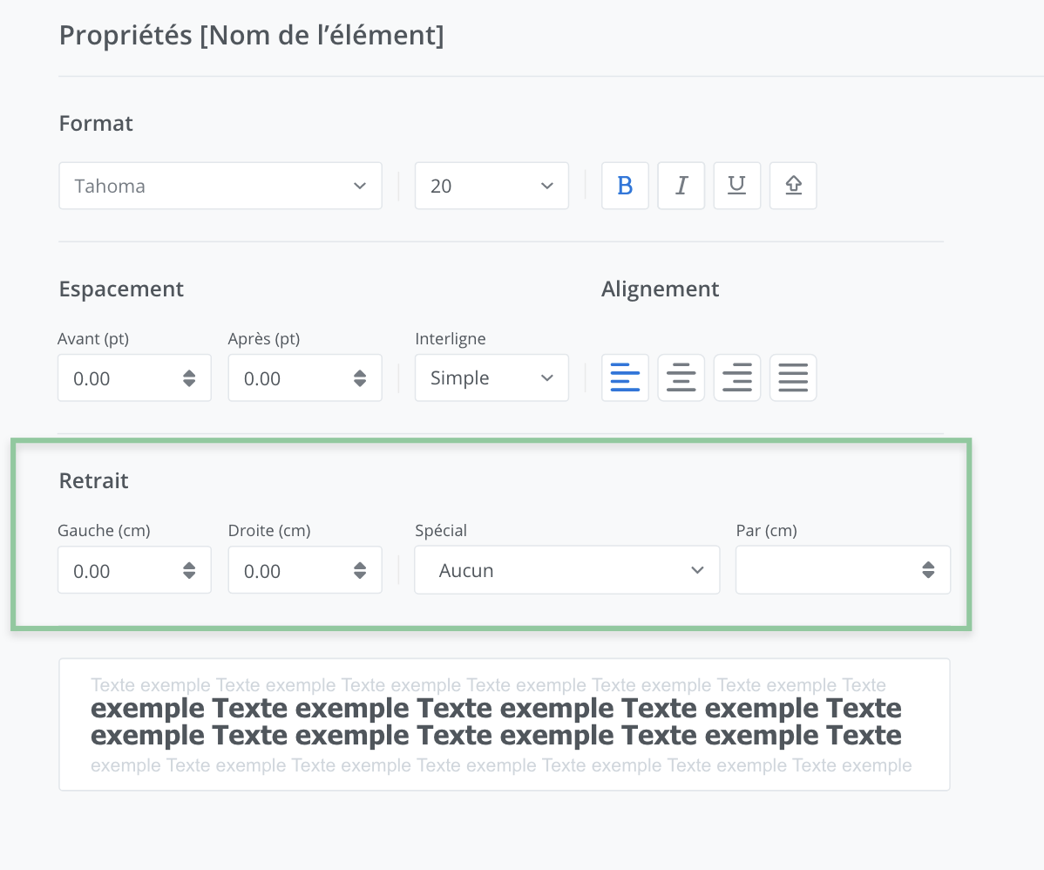Click the Avant (pt) spacing stepper arrows
The width and height of the screenshot is (1044, 870).
click(x=189, y=378)
